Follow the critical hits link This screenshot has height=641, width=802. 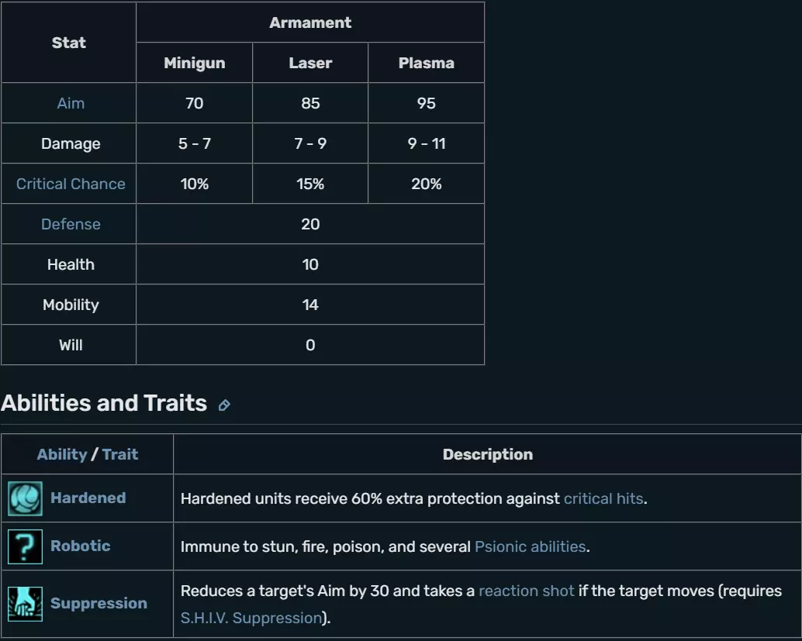[603, 498]
